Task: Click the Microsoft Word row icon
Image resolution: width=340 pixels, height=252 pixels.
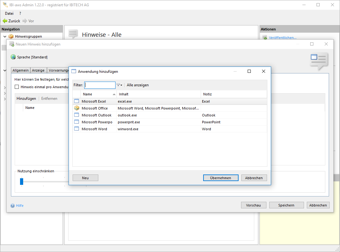Action: [77, 129]
